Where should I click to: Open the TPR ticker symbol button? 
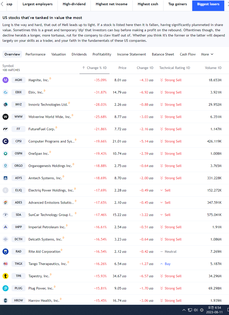[18, 276]
